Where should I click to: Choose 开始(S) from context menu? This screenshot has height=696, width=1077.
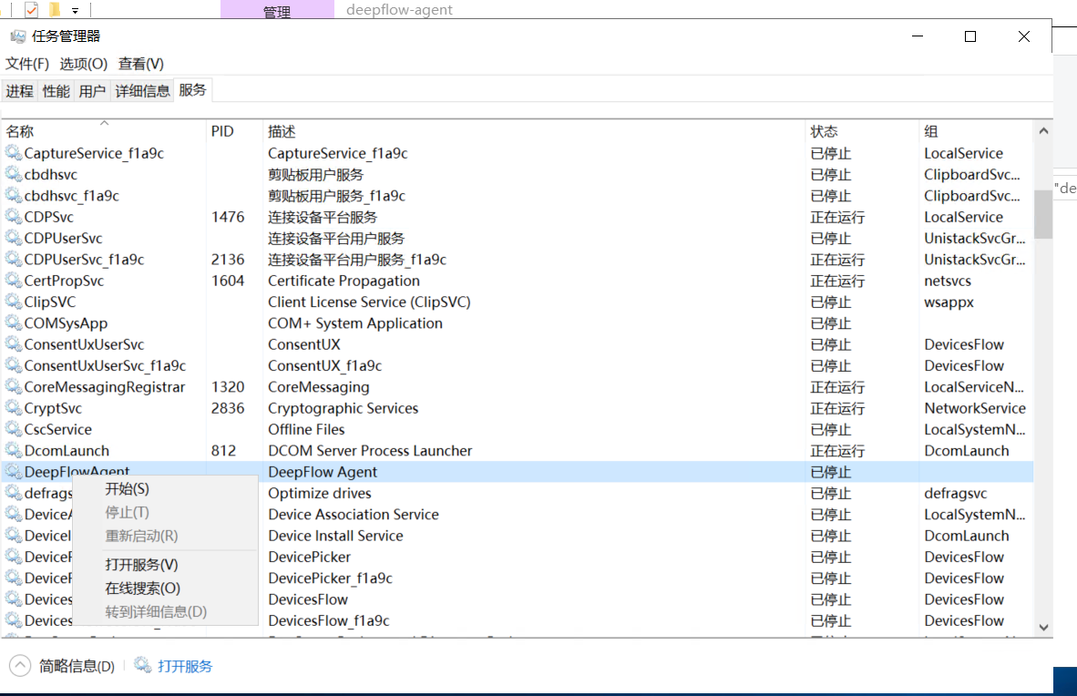127,489
